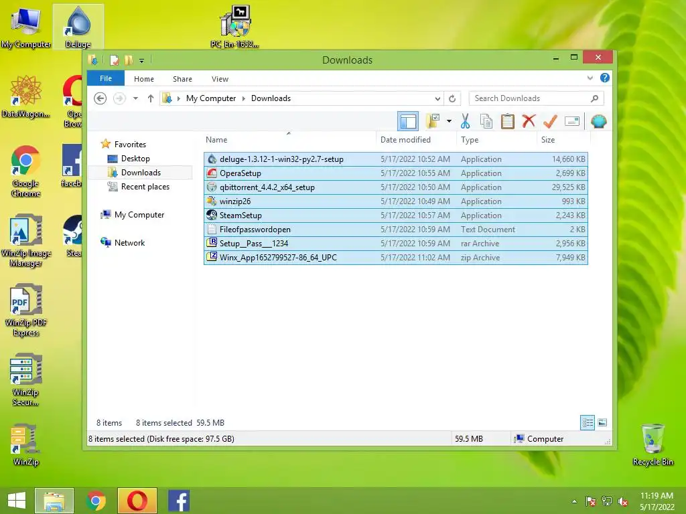Select the winzip26 file
This screenshot has height=514, width=686.
395,201
